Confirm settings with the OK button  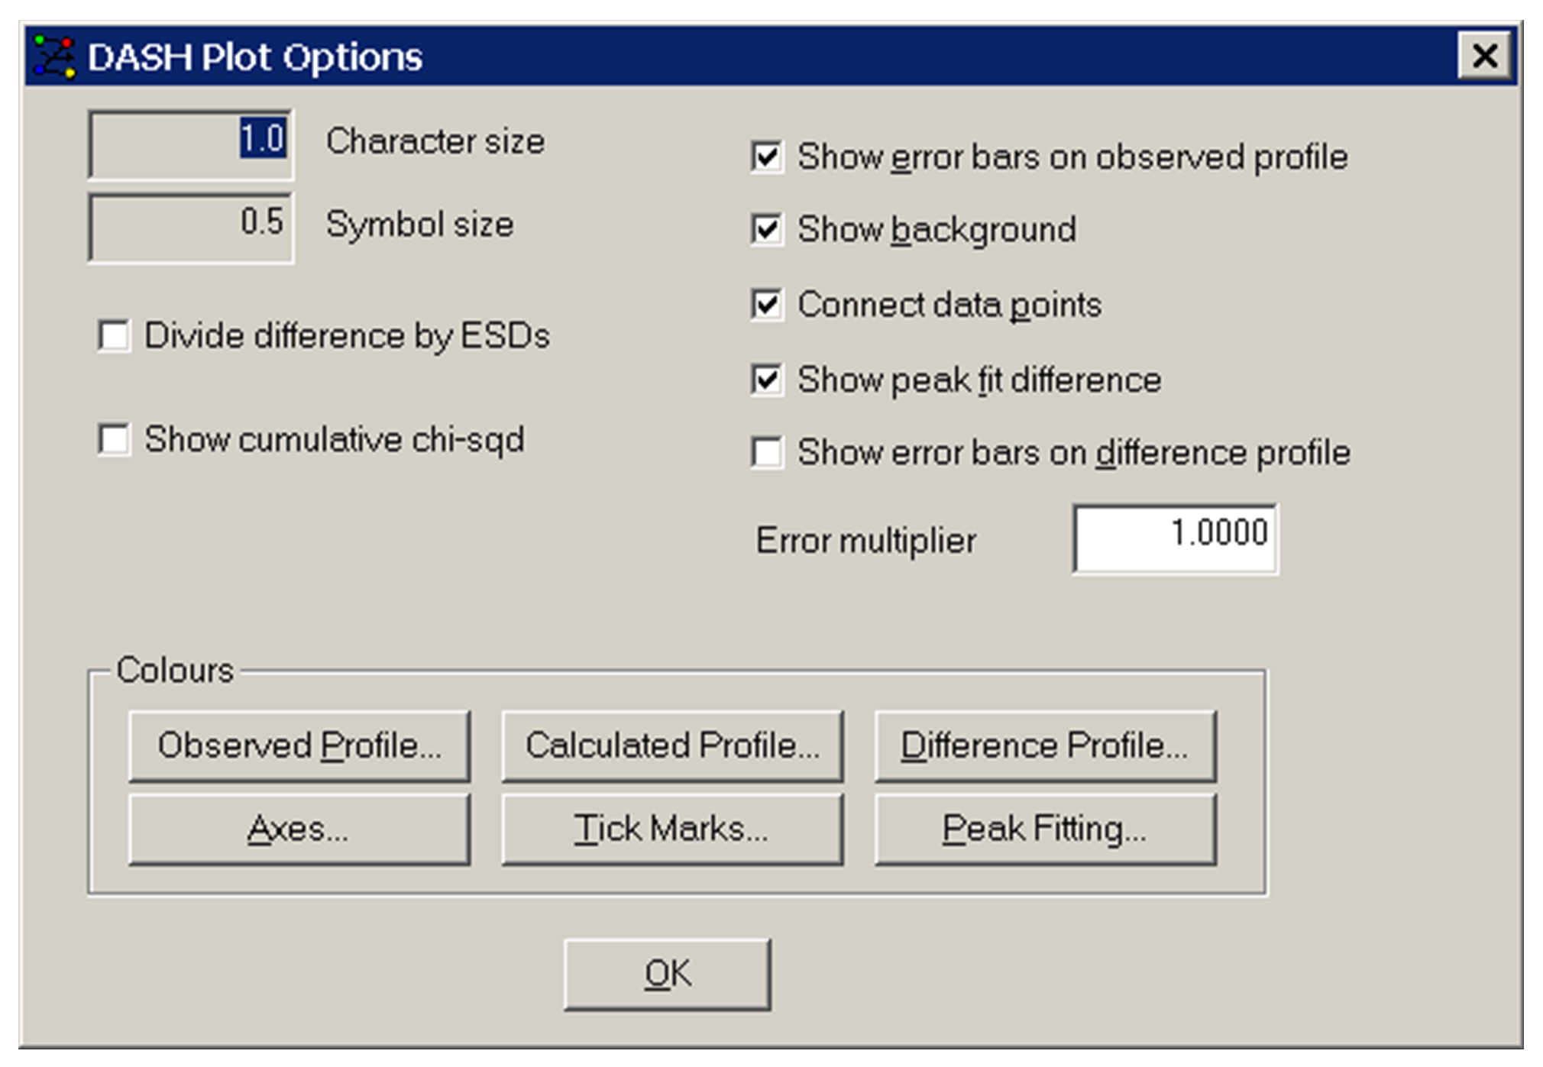tap(668, 974)
